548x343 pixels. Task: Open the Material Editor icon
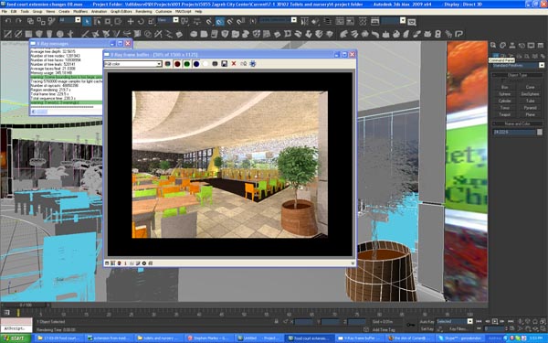[x=364, y=22]
